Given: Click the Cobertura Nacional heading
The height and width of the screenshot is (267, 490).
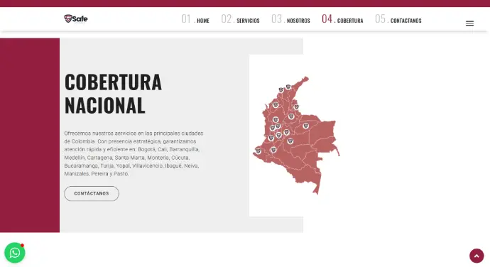Looking at the screenshot, I should click(x=113, y=94).
